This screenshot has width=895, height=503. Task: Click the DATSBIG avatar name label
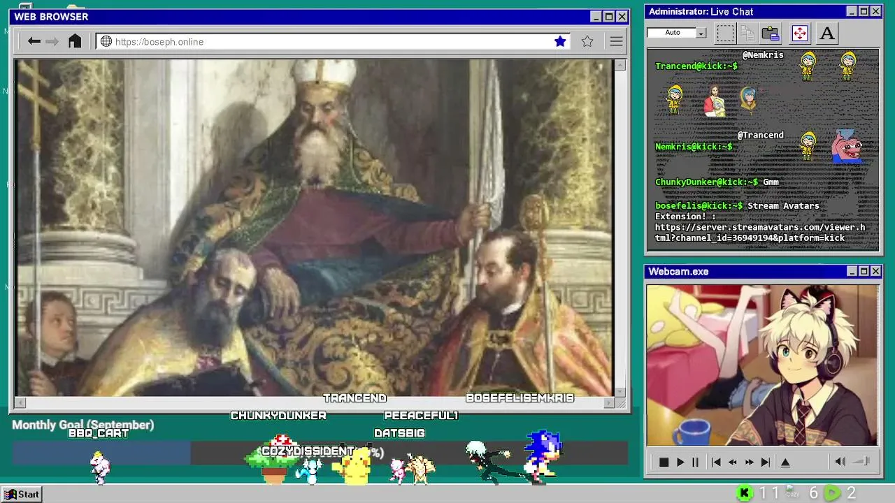click(x=399, y=433)
